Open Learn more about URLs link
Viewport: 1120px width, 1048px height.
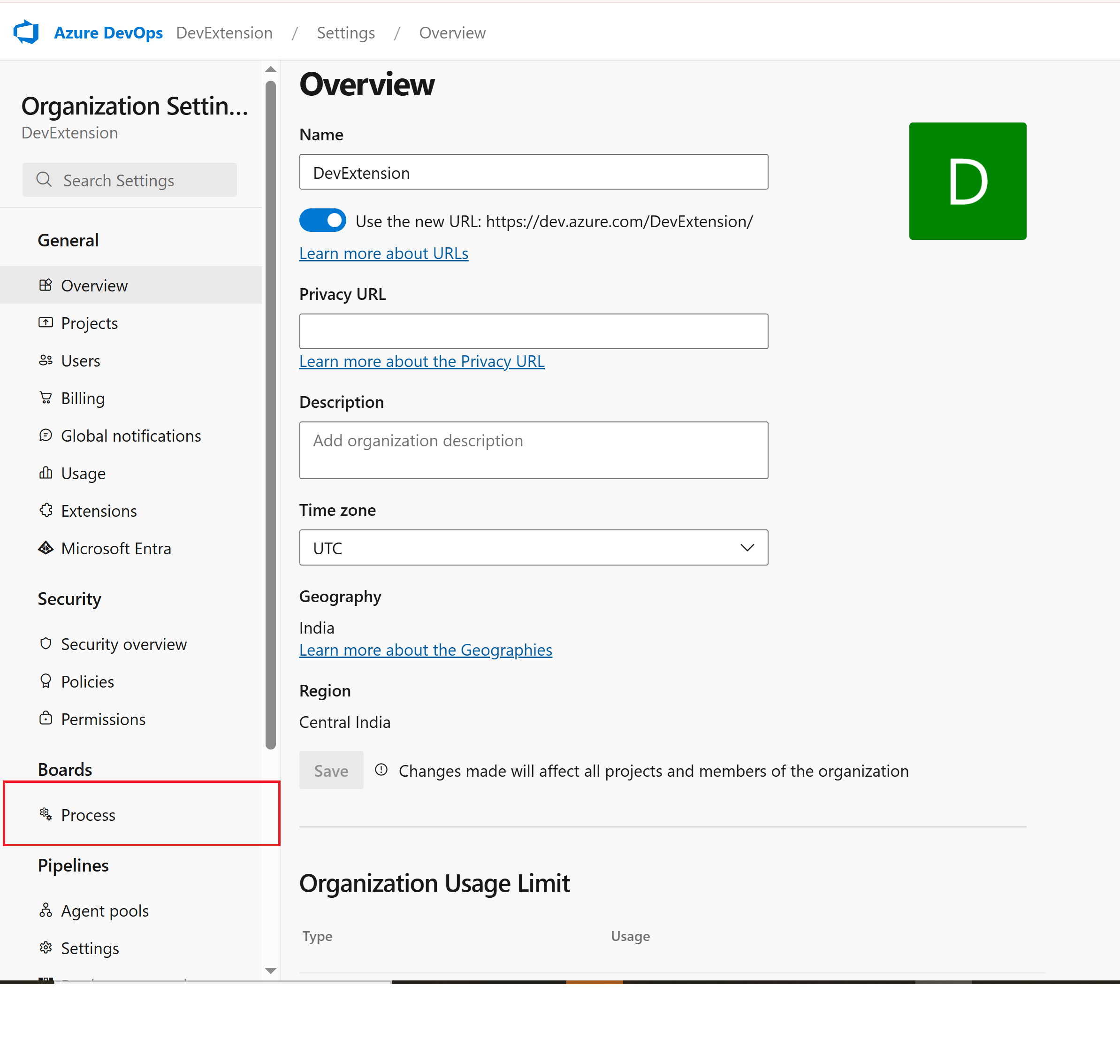point(384,253)
